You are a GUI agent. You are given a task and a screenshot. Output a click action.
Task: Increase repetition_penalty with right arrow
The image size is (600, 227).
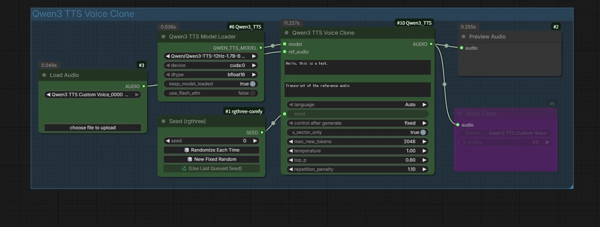coord(424,169)
